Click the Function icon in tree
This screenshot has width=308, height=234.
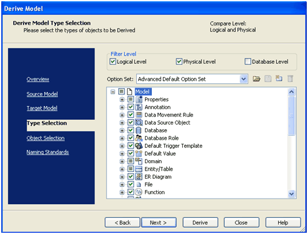(139, 192)
